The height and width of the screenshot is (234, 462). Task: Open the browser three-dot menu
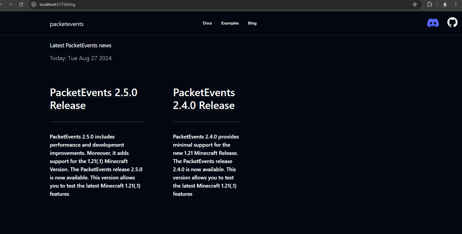point(456,4)
